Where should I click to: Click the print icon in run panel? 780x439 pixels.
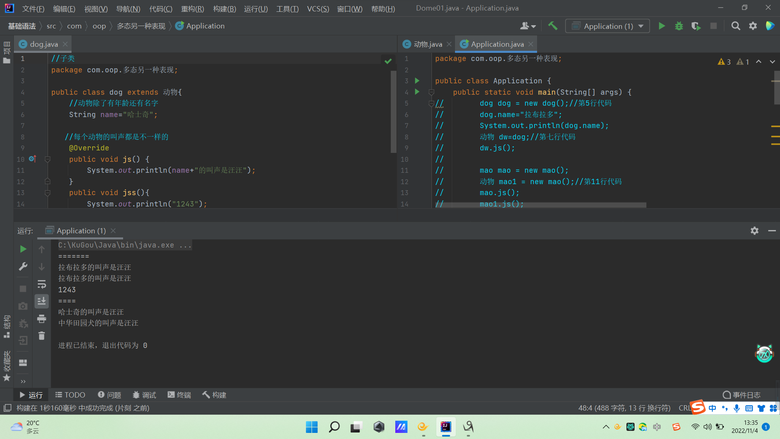point(41,319)
